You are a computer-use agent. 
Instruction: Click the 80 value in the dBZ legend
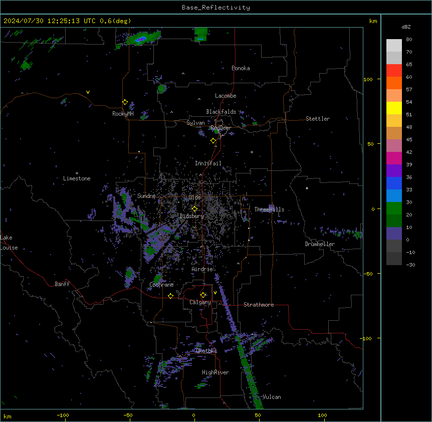pyautogui.click(x=409, y=40)
